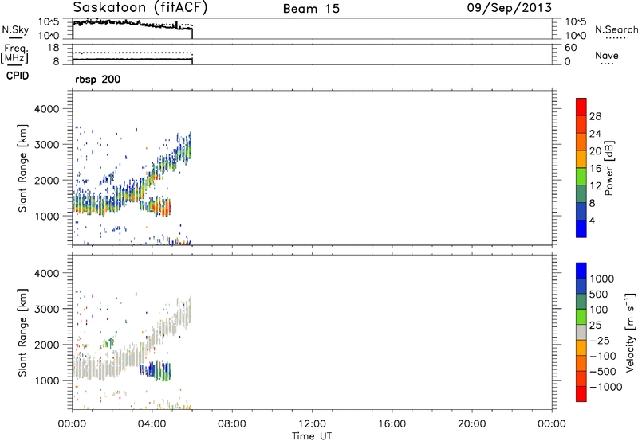Click the red bottom segment of the Velocity colorbar
638x441 pixels.
[x=581, y=394]
